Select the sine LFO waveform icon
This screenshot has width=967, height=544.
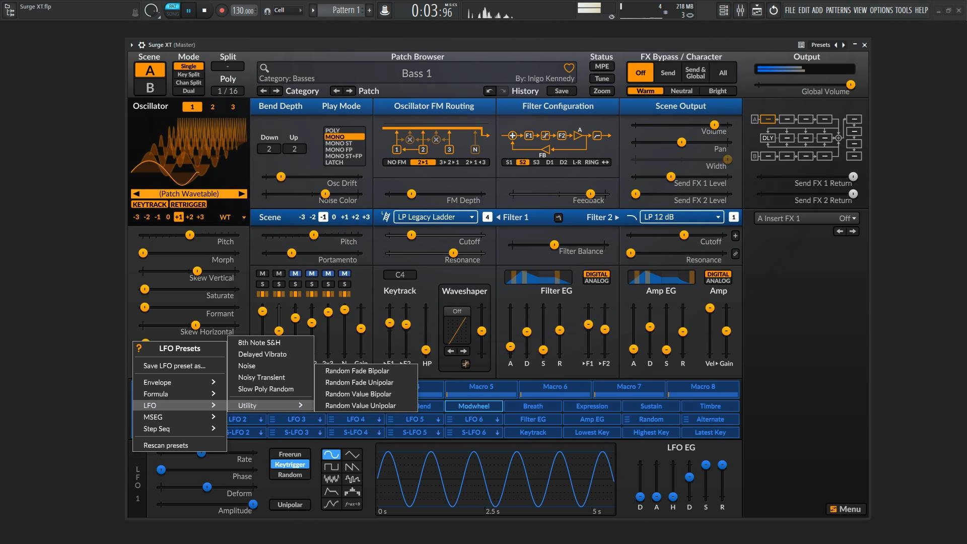click(331, 455)
